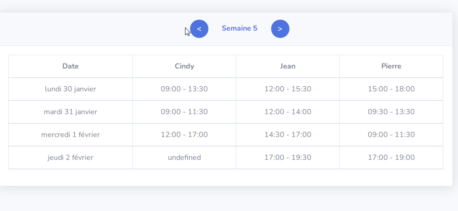Select the Date column header
The image size is (458, 211).
[x=71, y=66]
